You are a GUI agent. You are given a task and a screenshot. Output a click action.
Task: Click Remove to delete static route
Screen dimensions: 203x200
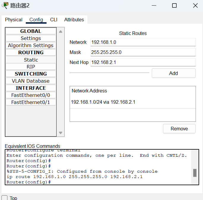point(179,129)
